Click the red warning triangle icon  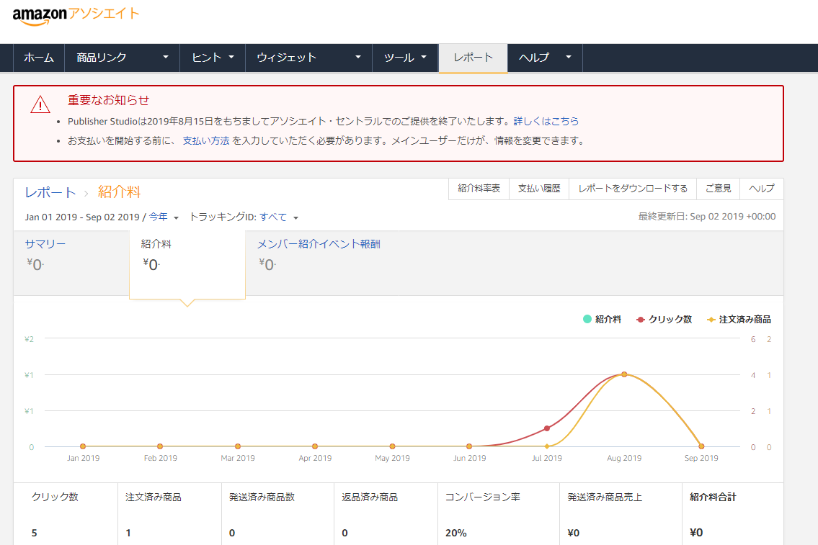click(x=40, y=104)
